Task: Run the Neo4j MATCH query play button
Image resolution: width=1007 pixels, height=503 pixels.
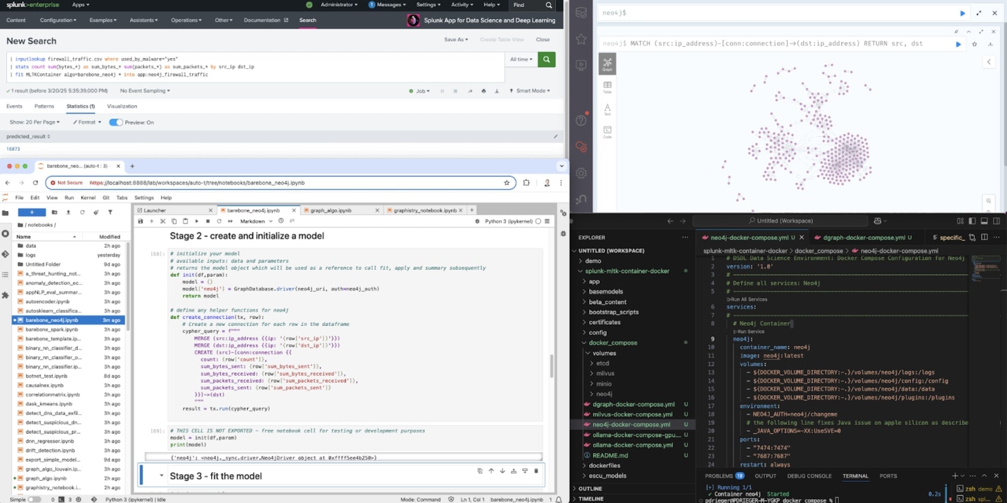Action: click(959, 44)
